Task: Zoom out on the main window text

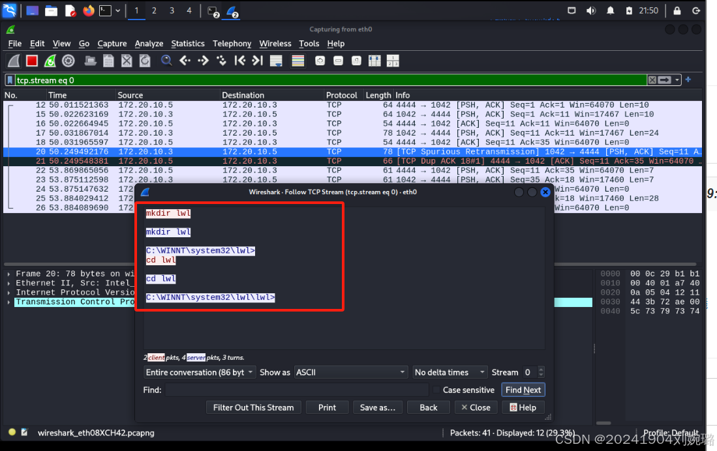Action: pyautogui.click(x=338, y=61)
